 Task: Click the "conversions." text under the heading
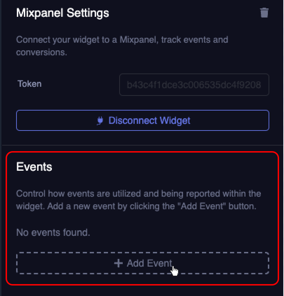41,52
